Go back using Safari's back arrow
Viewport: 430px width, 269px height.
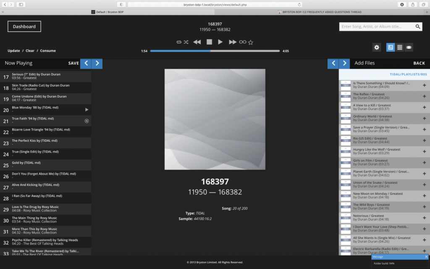coord(5,4)
